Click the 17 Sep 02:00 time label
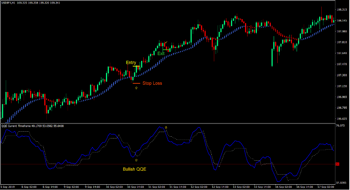This screenshot has height=190, width=350. click(x=325, y=187)
